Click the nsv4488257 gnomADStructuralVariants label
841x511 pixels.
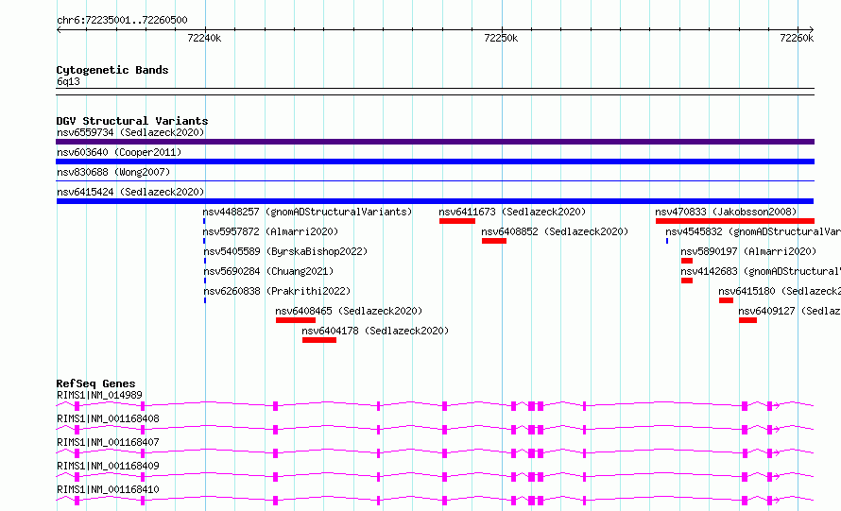pyautogui.click(x=307, y=212)
